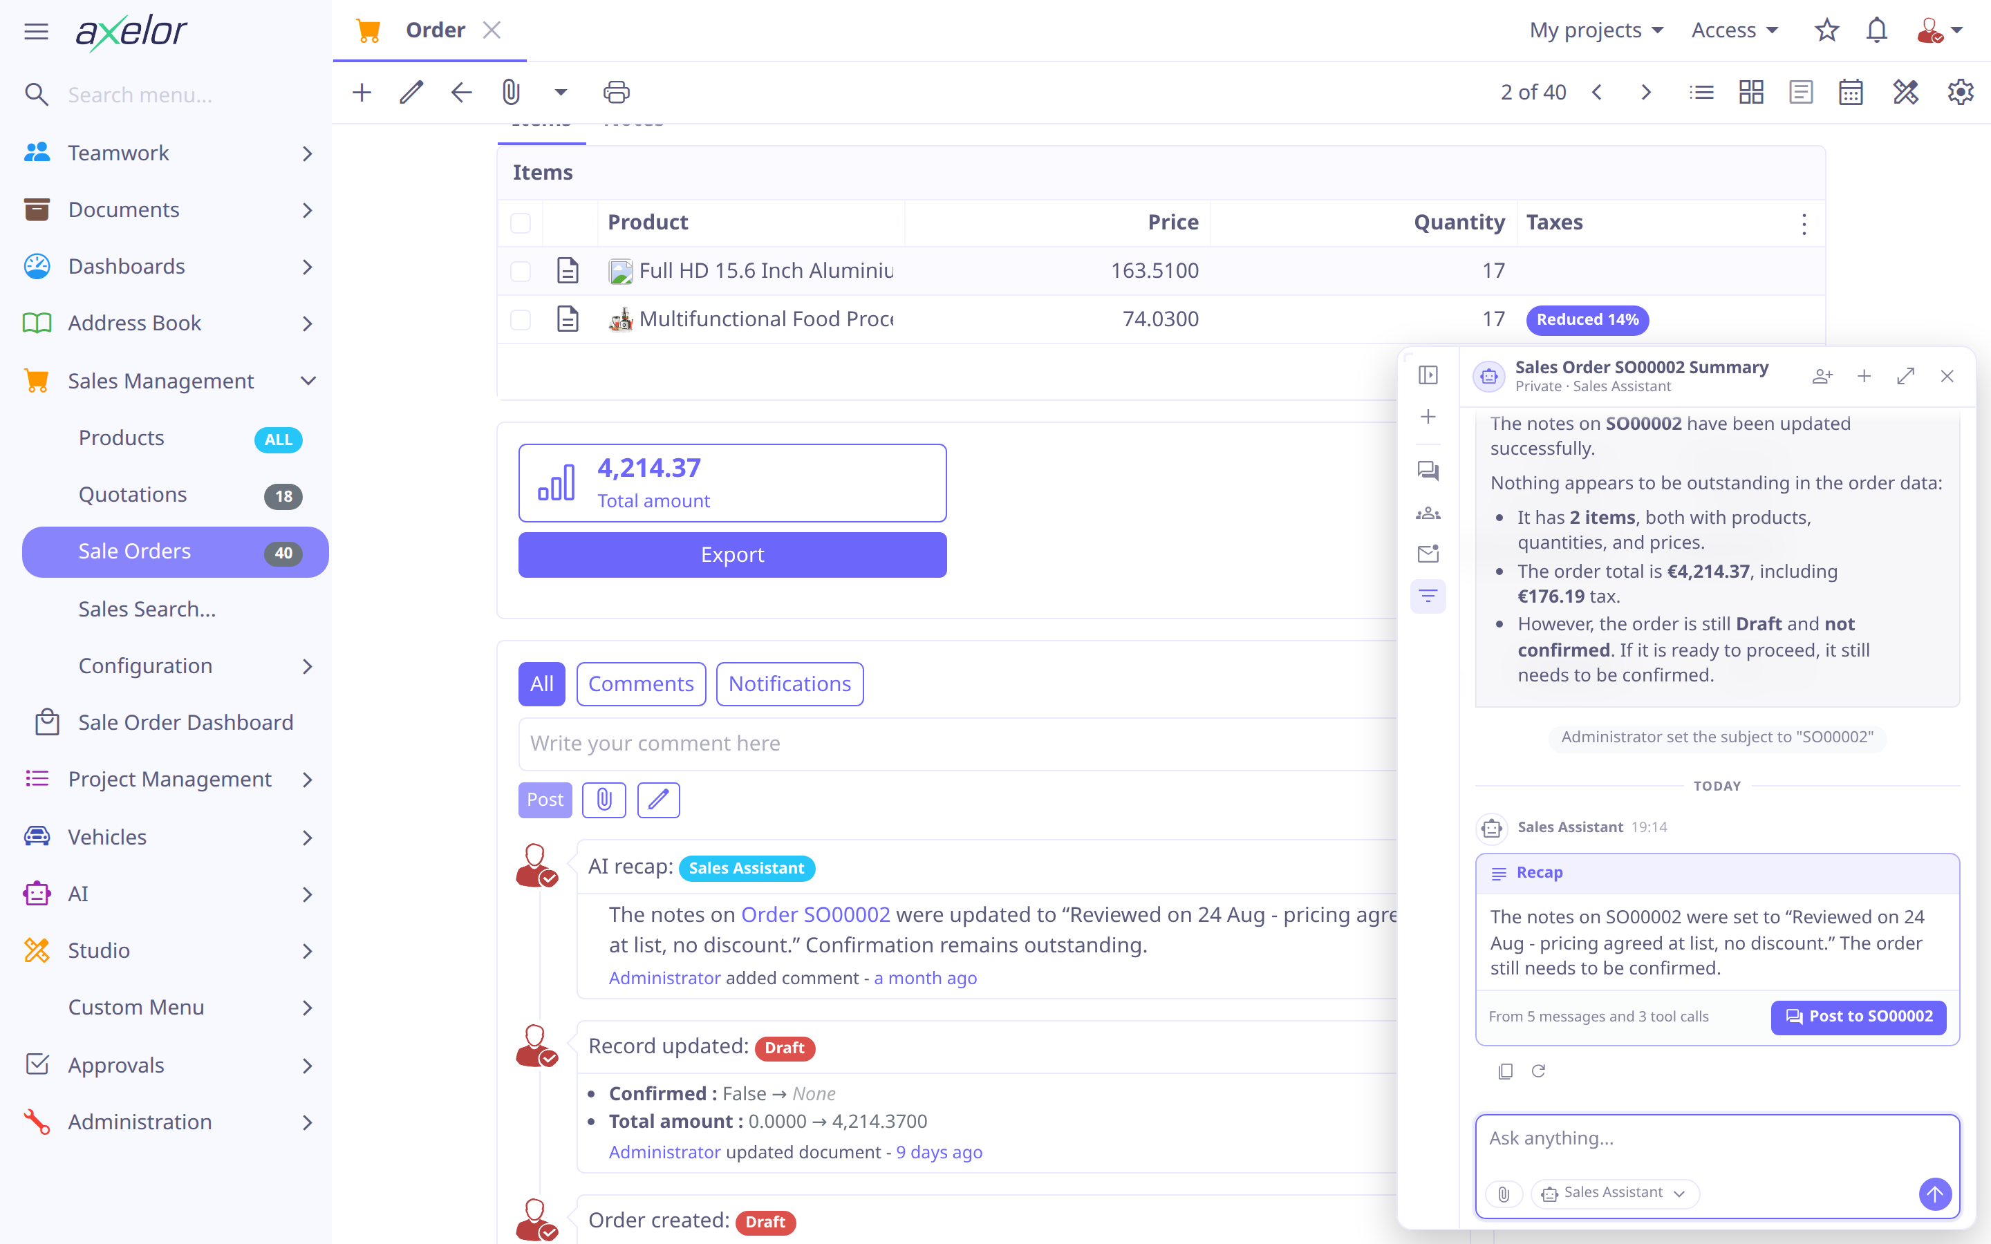The height and width of the screenshot is (1244, 1991).
Task: Click Post to SO00002 button
Action: tap(1858, 1017)
